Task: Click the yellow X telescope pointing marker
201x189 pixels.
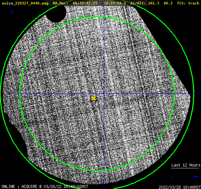Action: 93,99
